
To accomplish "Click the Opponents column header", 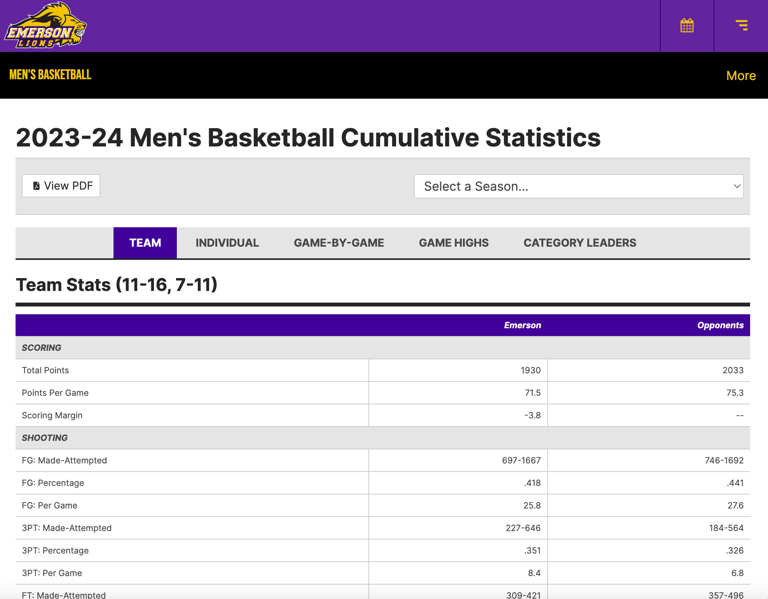I will 720,325.
